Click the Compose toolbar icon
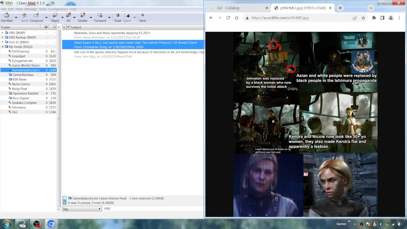 (x=36, y=17)
